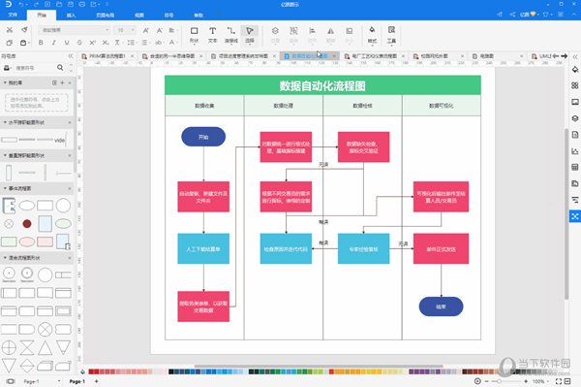Open the font color dropdown
The image size is (581, 387).
(x=173, y=43)
